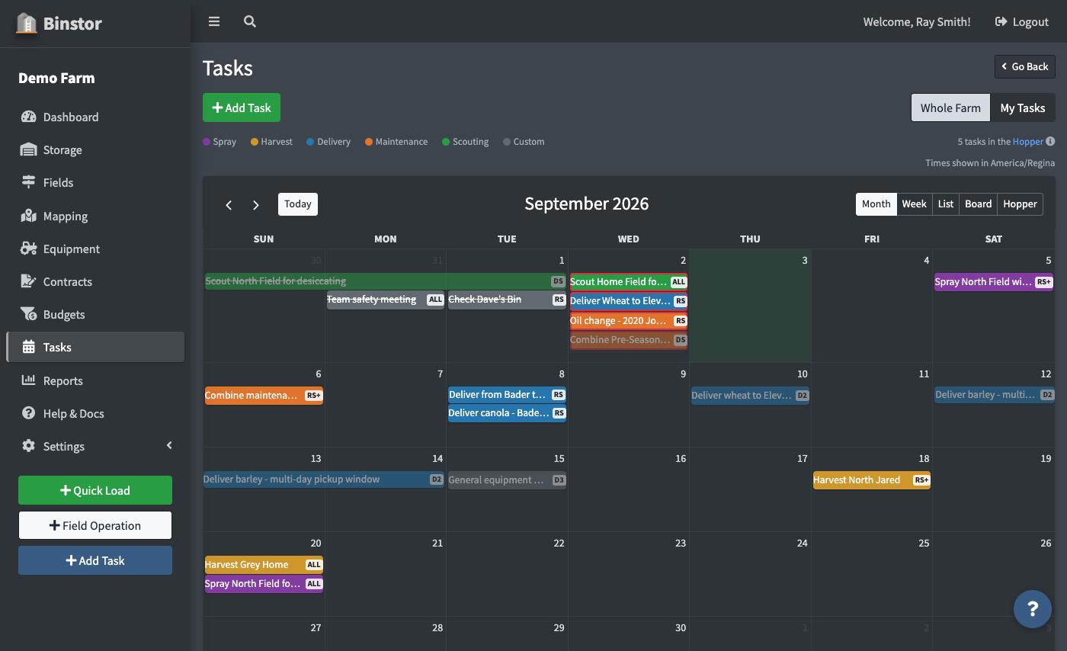Switch to My Tasks view
This screenshot has height=651, width=1067.
[1023, 107]
